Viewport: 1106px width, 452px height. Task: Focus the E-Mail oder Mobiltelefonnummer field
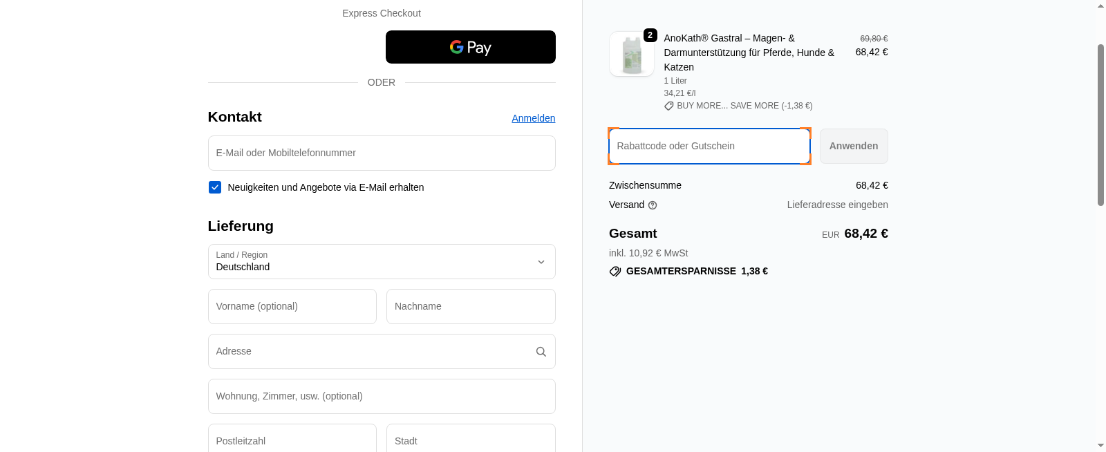(381, 153)
